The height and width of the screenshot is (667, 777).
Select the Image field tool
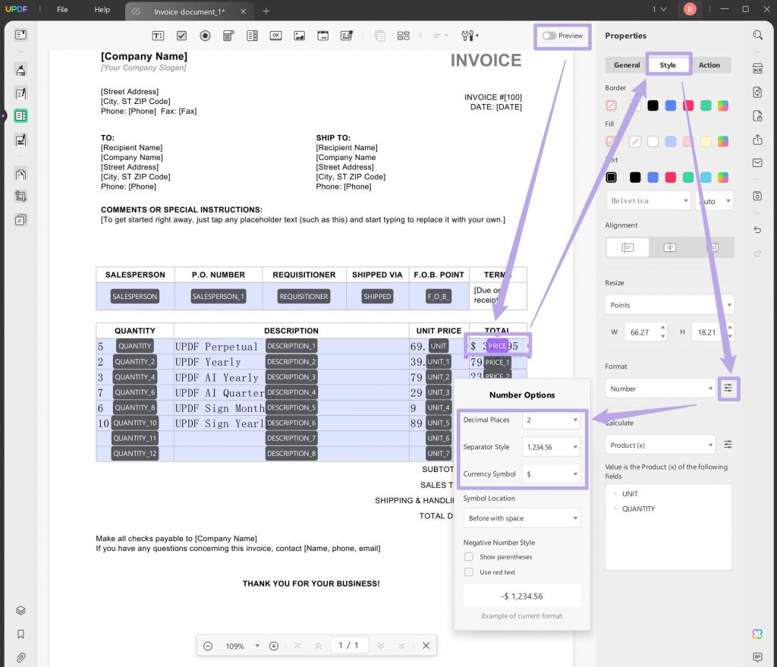click(300, 36)
